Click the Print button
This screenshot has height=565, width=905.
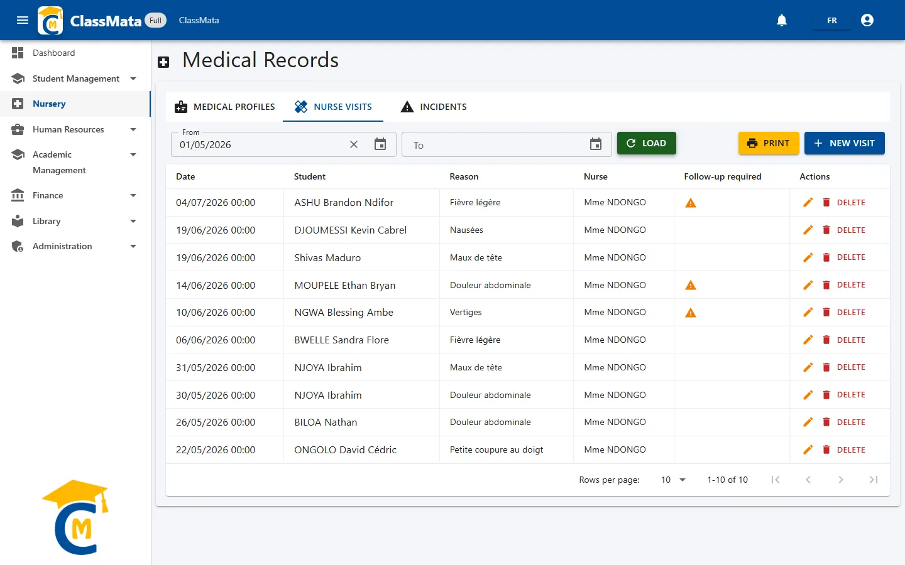[769, 143]
